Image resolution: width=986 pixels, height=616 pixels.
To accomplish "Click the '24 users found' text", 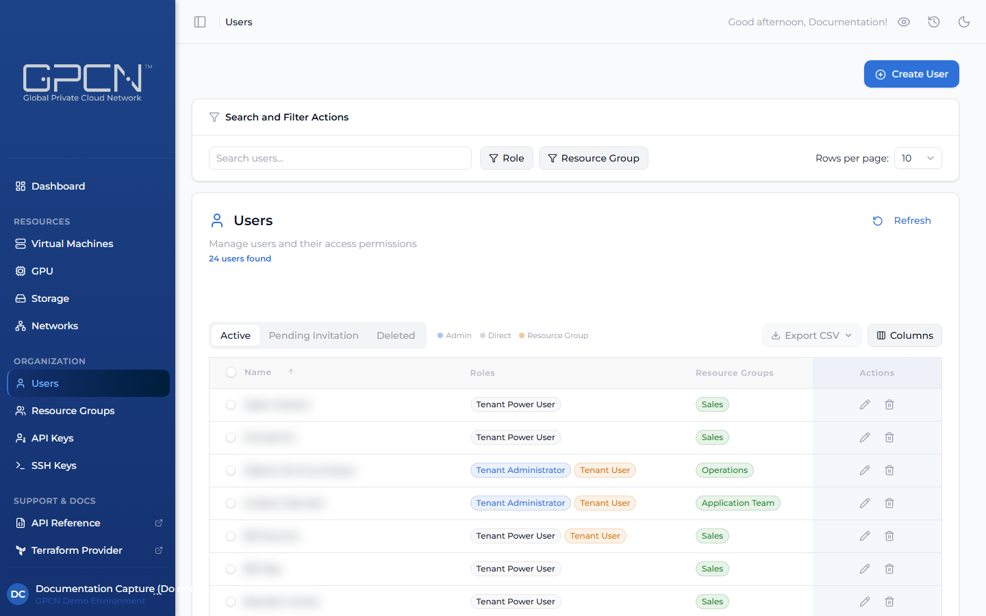I will (240, 259).
